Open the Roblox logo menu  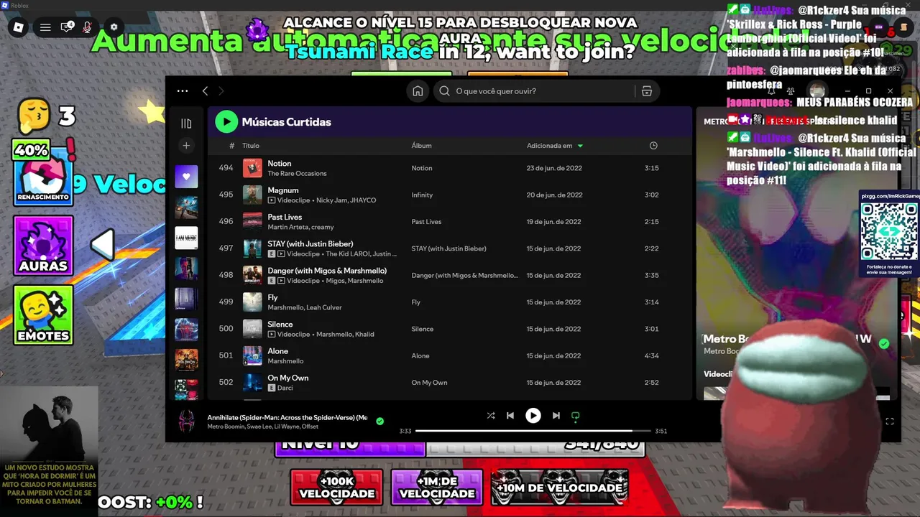point(19,27)
